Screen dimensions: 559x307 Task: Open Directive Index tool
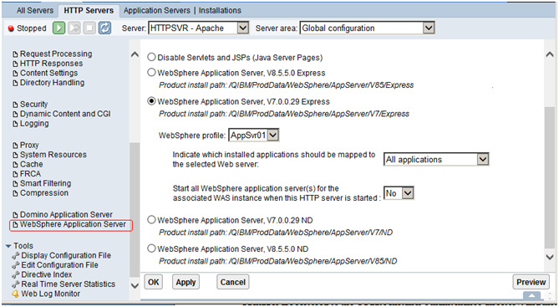pos(47,275)
